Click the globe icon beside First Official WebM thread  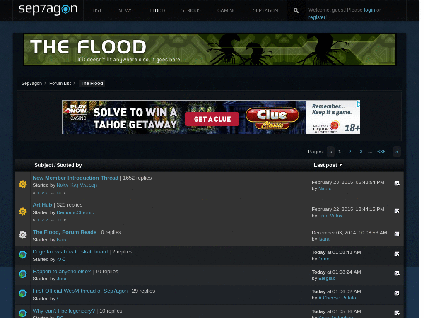tap(22, 293)
